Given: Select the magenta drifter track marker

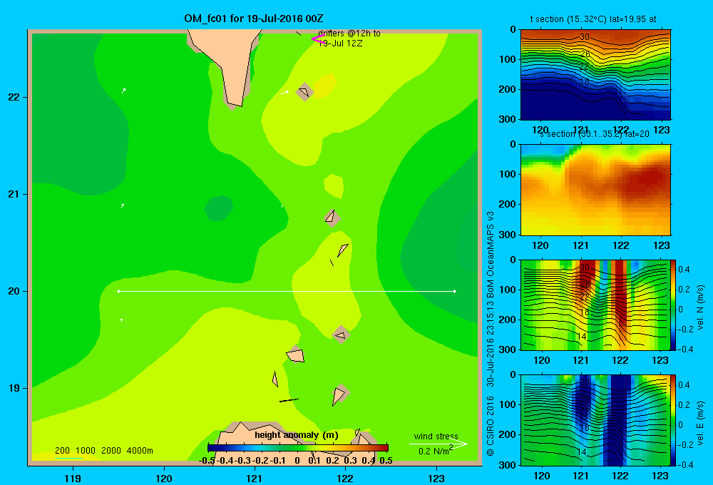Looking at the screenshot, I should [318, 39].
